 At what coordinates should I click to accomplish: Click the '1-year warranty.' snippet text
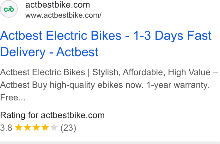[x=178, y=85]
